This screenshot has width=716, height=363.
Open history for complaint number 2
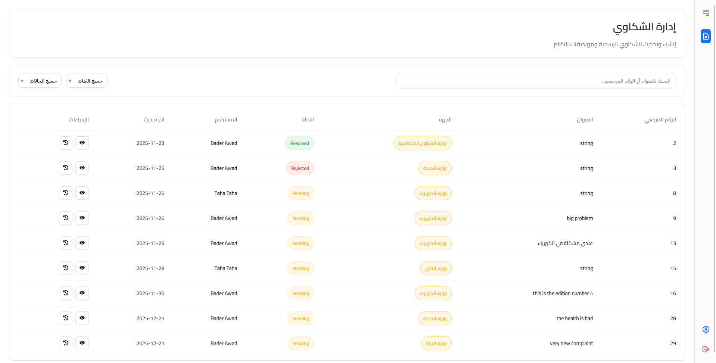pyautogui.click(x=66, y=143)
